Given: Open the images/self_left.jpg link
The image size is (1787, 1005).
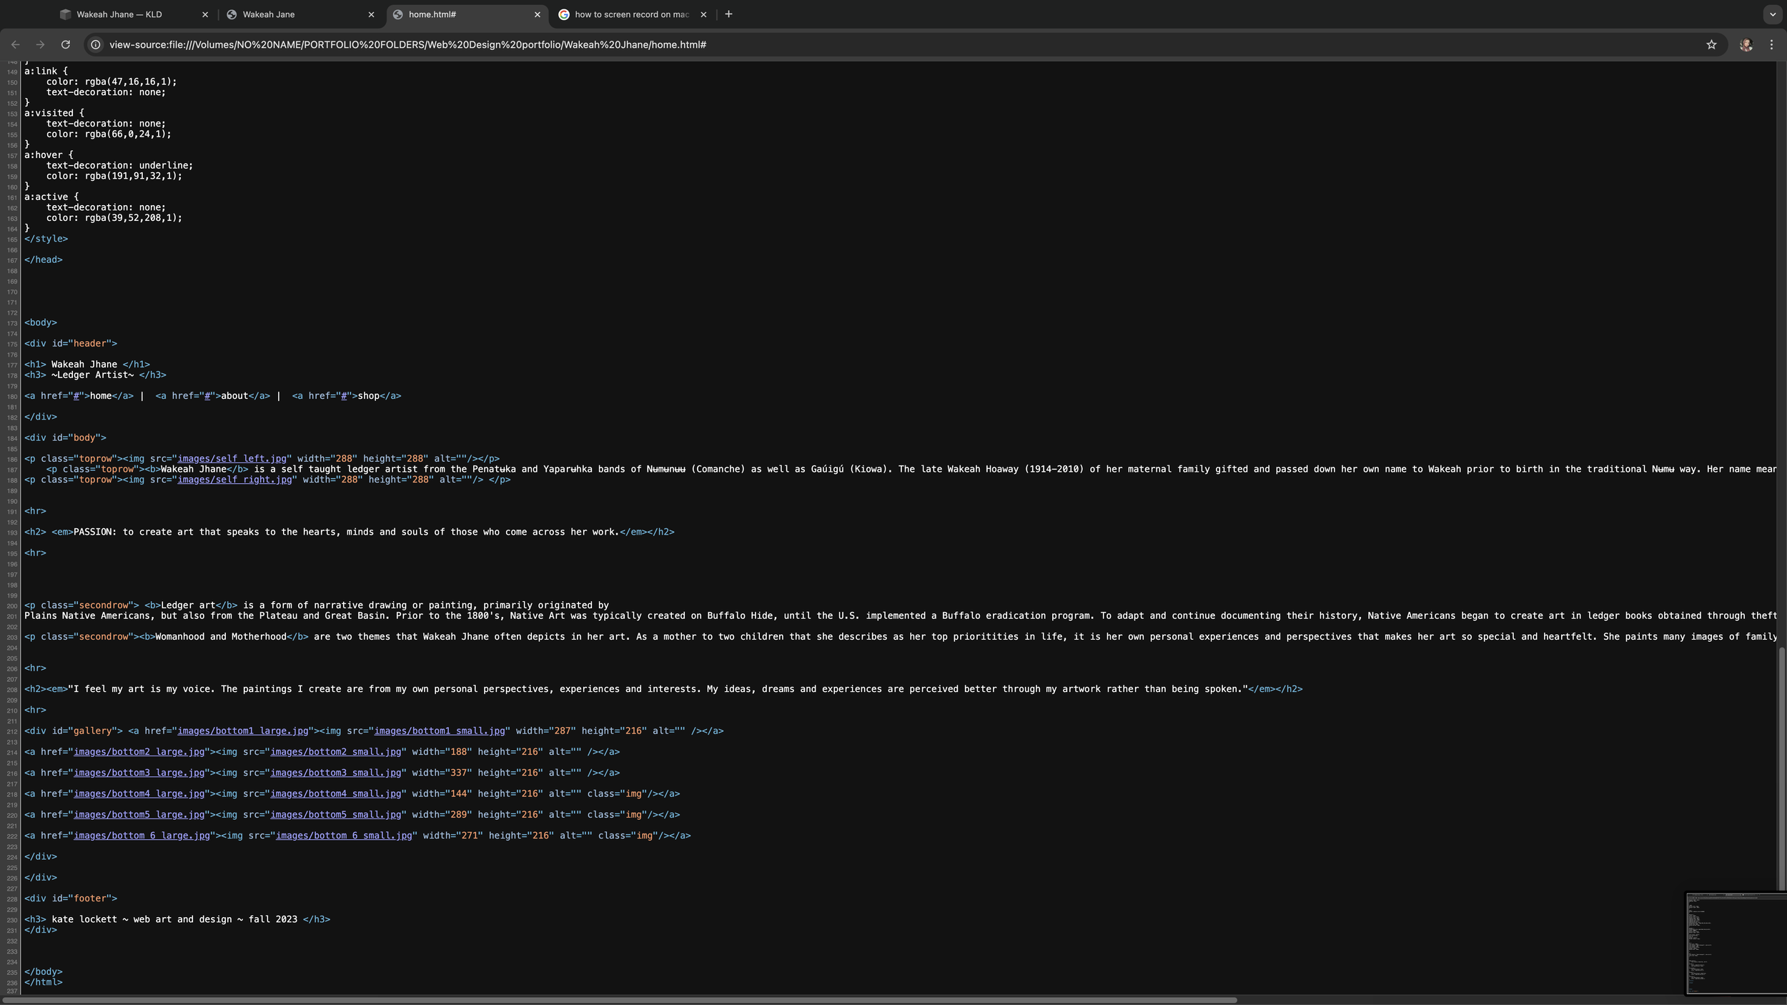Looking at the screenshot, I should 232,458.
